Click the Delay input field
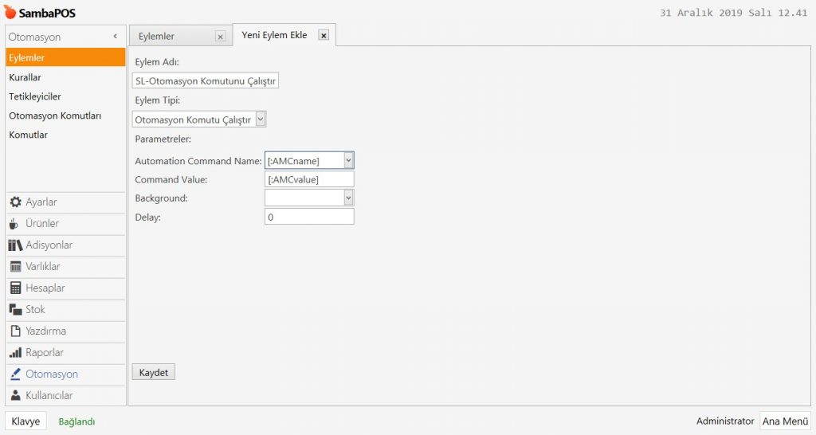 pyautogui.click(x=308, y=217)
